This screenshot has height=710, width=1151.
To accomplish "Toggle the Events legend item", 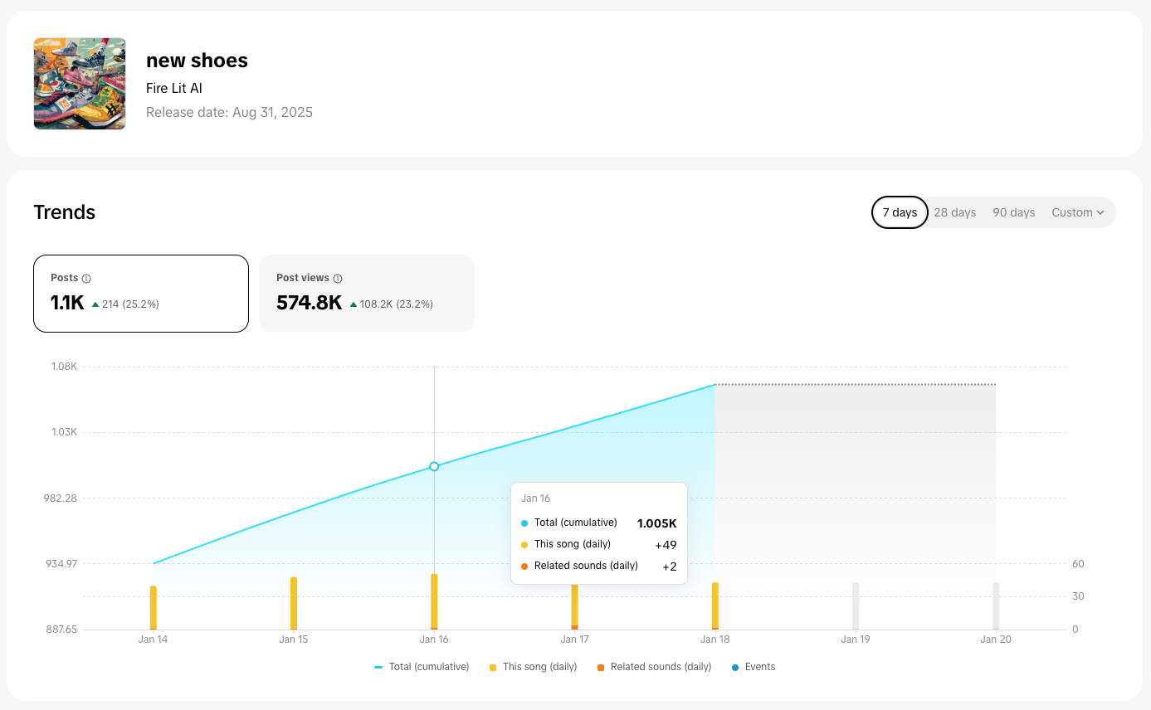I will pyautogui.click(x=754, y=667).
